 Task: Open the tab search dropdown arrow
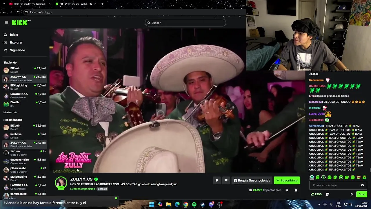[x=3, y=4]
